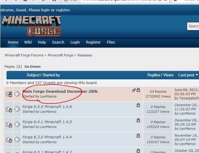
Task: Click the sort arrow next to Last post
Action: pos(197,75)
